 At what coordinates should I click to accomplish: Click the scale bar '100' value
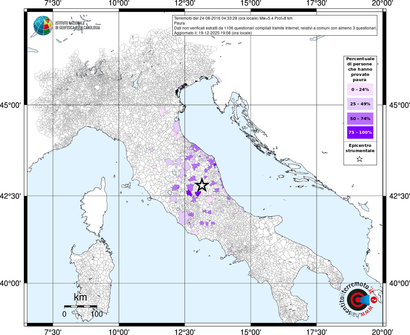coord(97,314)
